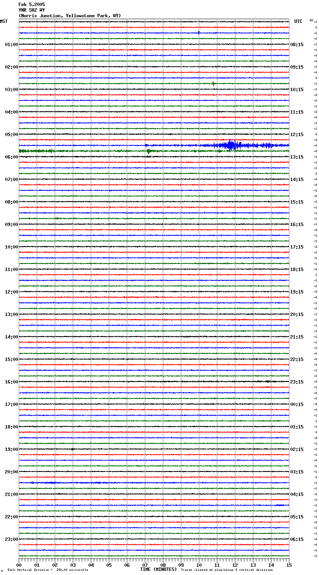This screenshot has width=319, height=575.
Task: Select the 12:00 MST time label
Action: [x=12, y=292]
